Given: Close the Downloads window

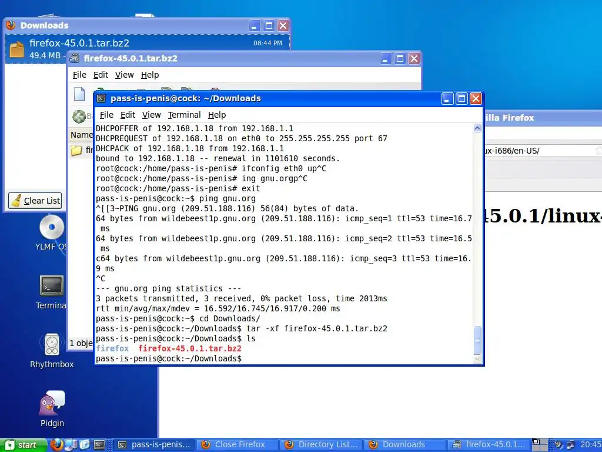Looking at the screenshot, I should (x=283, y=26).
